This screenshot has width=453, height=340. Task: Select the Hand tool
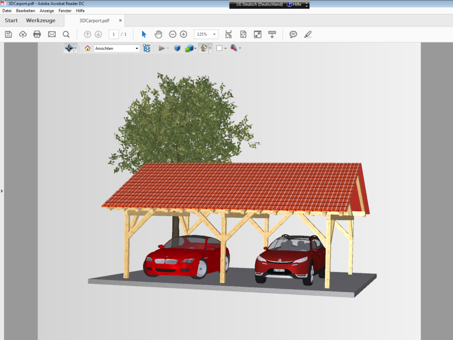point(158,34)
